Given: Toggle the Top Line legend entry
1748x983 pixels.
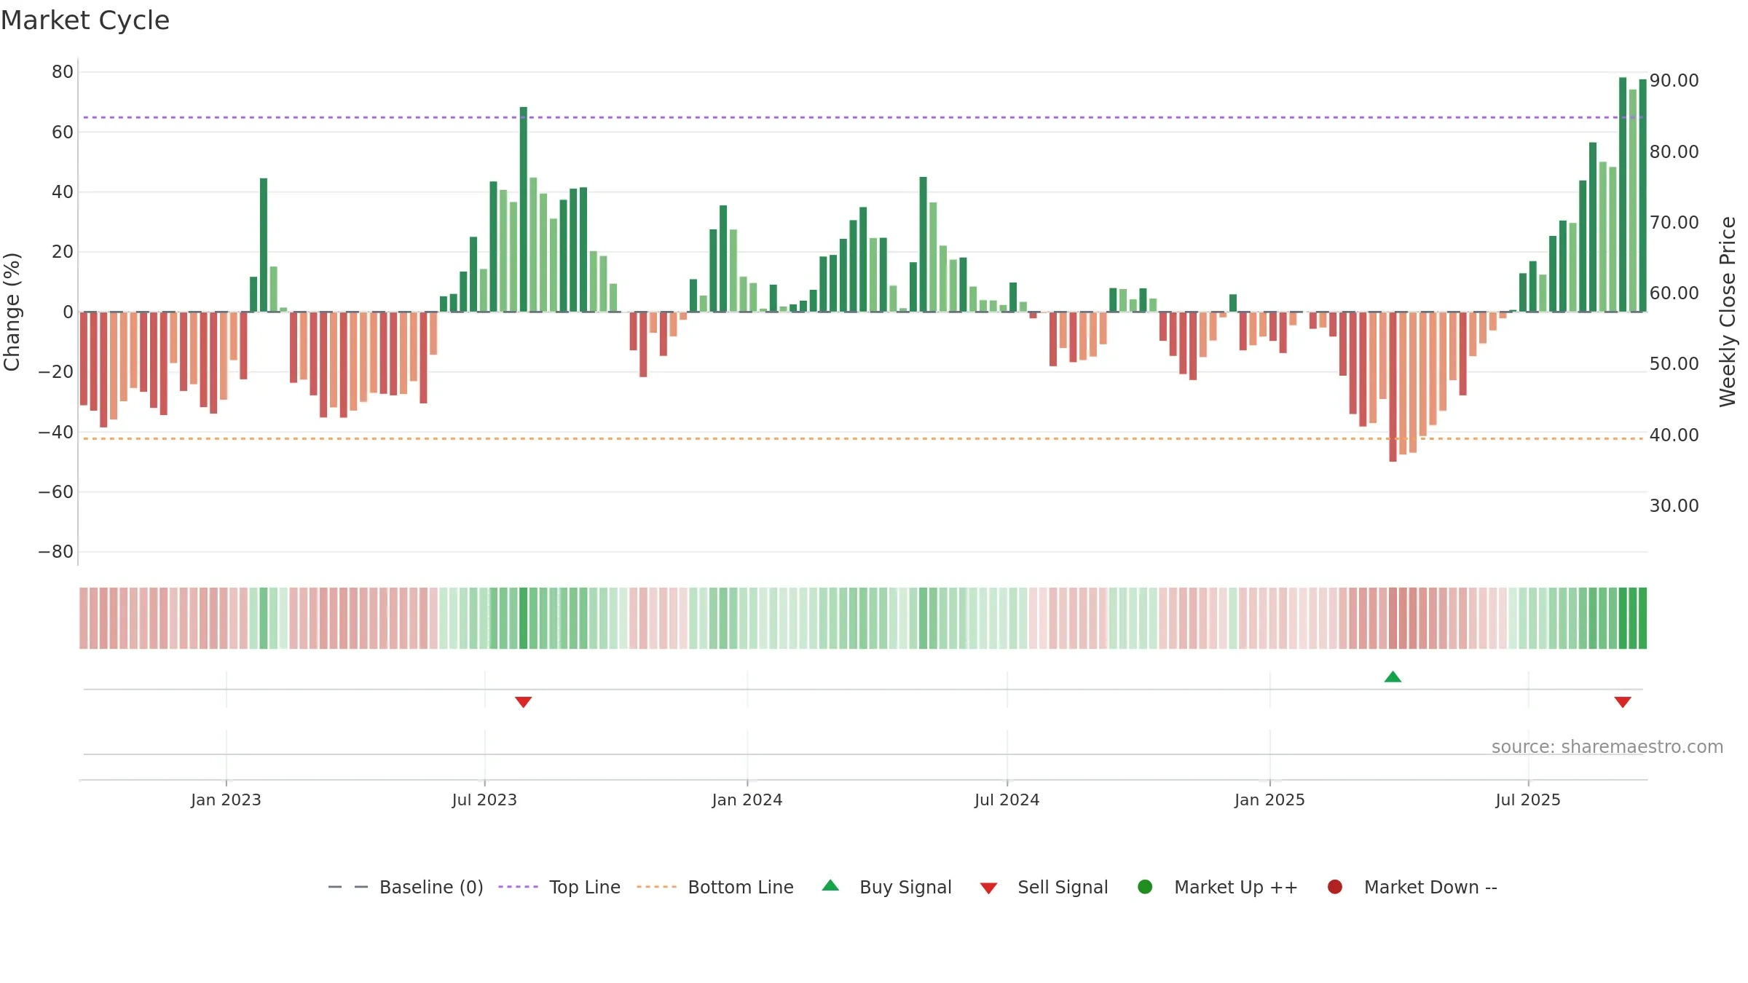Looking at the screenshot, I should point(559,887).
